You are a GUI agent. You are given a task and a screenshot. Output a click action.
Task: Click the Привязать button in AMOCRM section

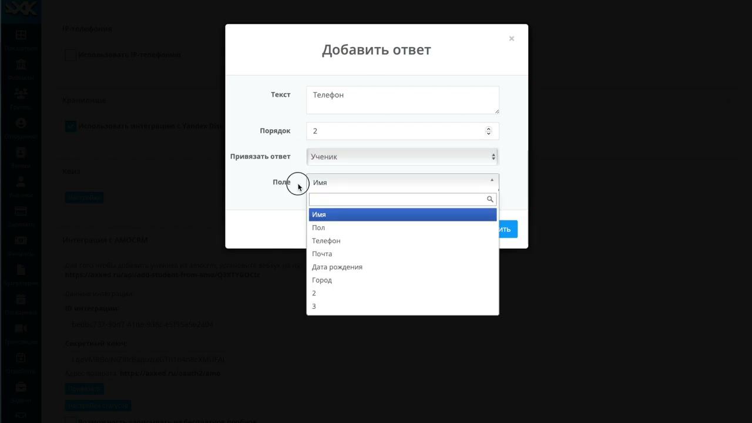tap(84, 388)
